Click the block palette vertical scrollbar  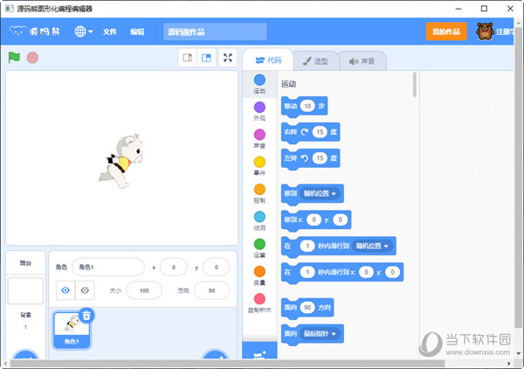[x=415, y=85]
